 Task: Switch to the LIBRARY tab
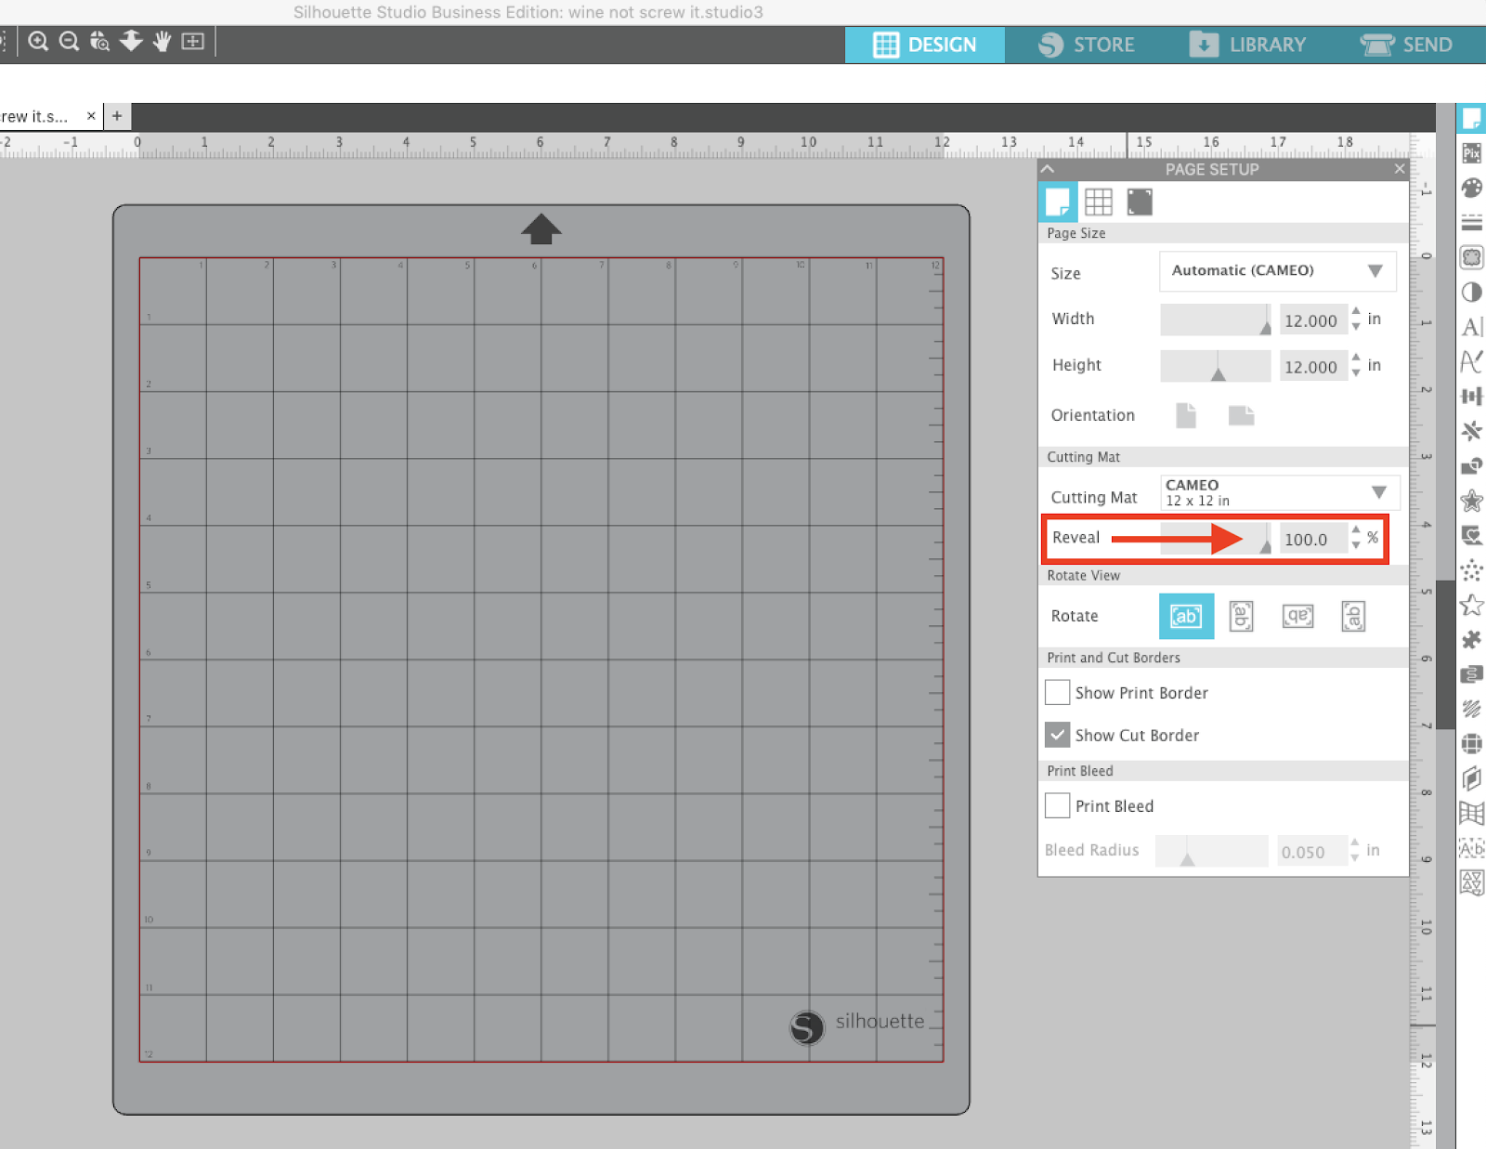[x=1247, y=44]
